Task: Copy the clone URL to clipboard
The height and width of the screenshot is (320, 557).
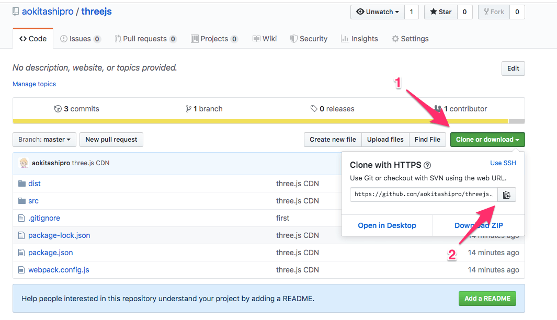Action: click(x=506, y=195)
